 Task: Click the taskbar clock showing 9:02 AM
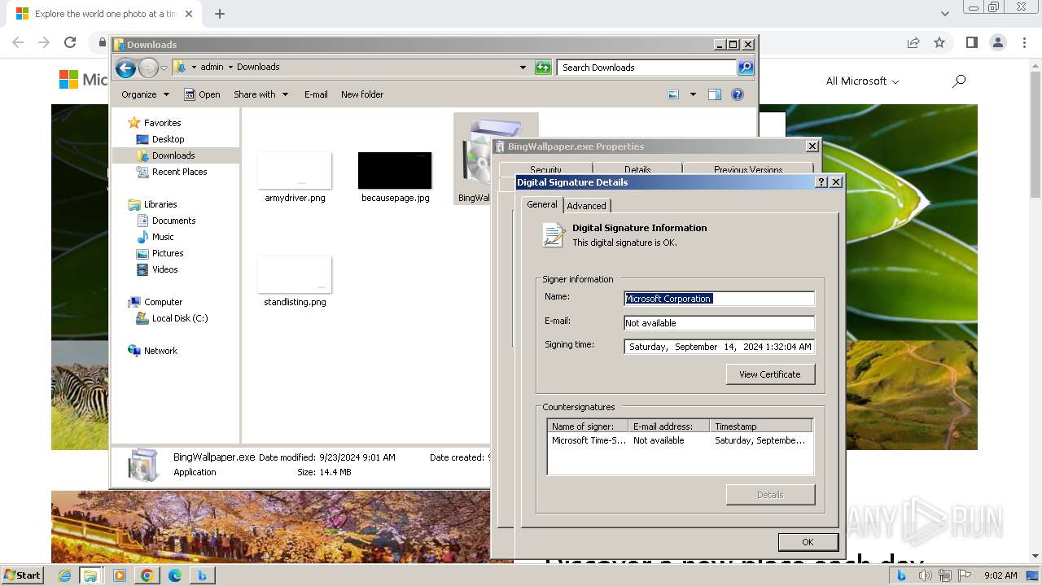coord(1000,575)
